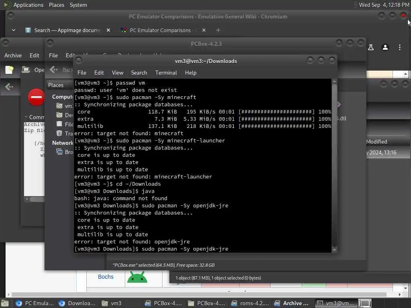Open Chromium profile avatar icon

coord(385,47)
